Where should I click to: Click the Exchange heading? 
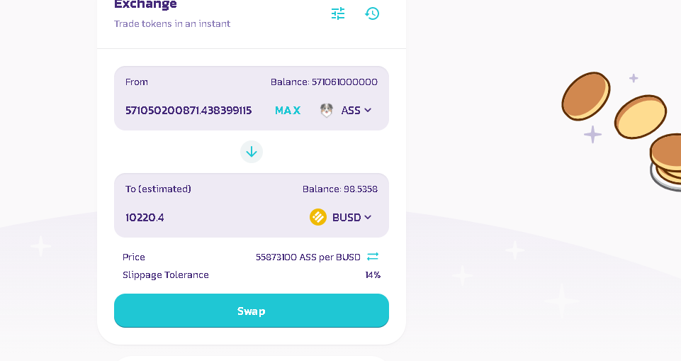tap(145, 4)
